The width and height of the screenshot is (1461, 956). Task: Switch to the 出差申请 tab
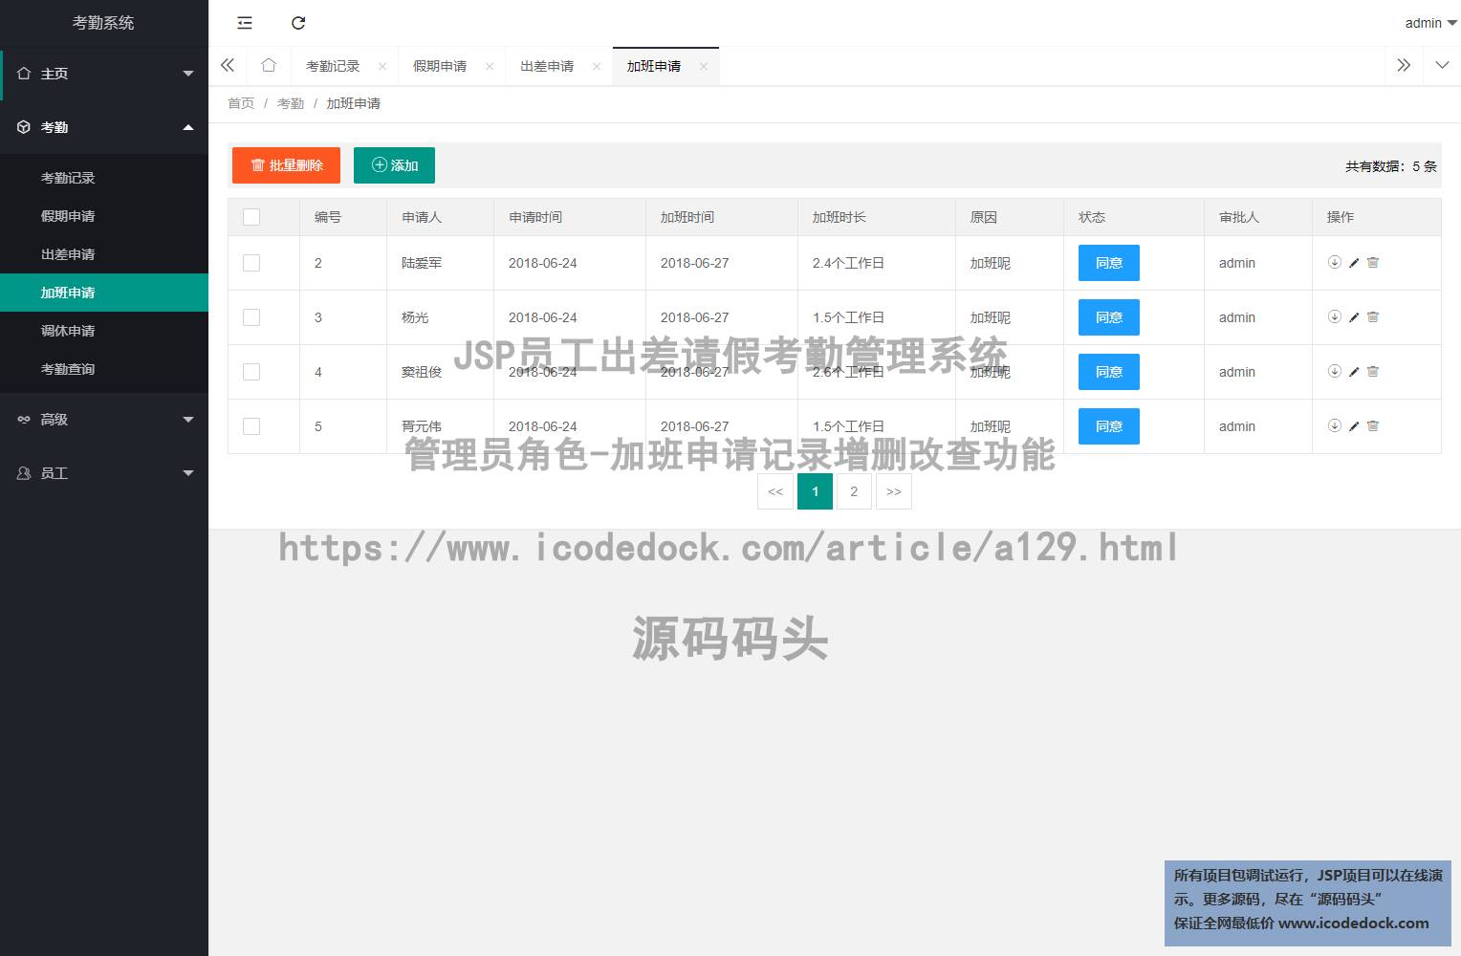click(x=547, y=66)
